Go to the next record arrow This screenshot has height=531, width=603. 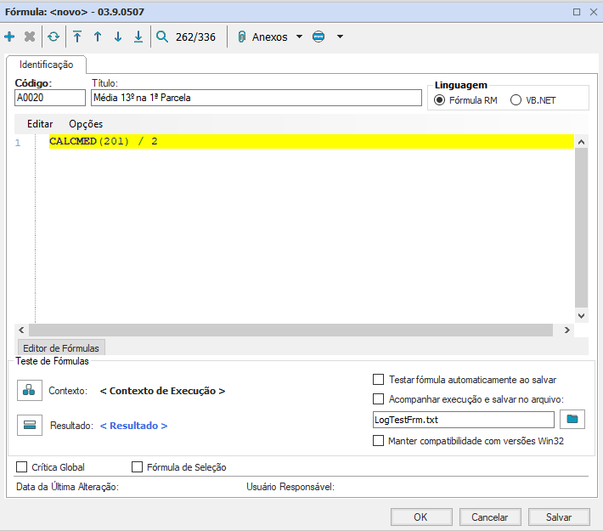click(118, 37)
